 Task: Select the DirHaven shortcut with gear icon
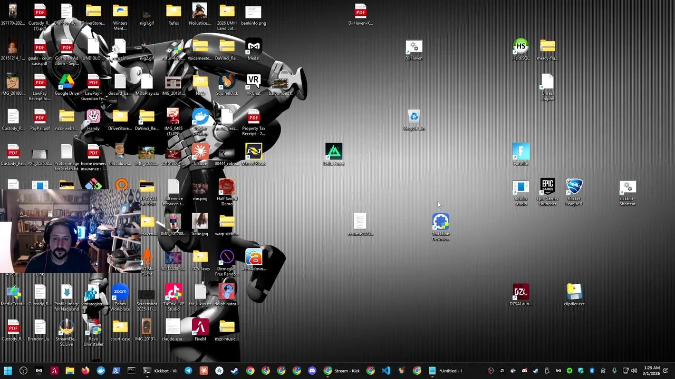tap(414, 50)
